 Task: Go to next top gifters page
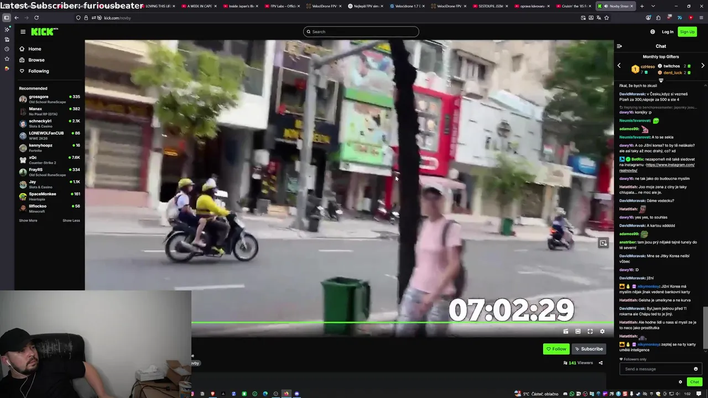coord(702,66)
